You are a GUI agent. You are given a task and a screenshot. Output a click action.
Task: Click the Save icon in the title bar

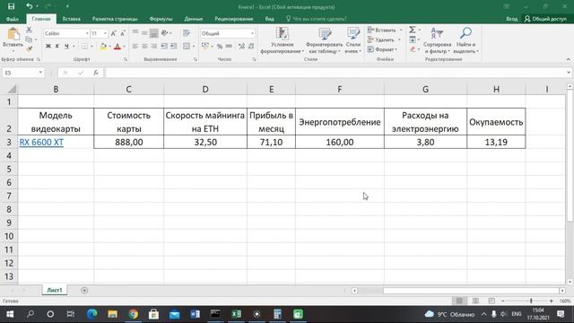click(x=11, y=6)
